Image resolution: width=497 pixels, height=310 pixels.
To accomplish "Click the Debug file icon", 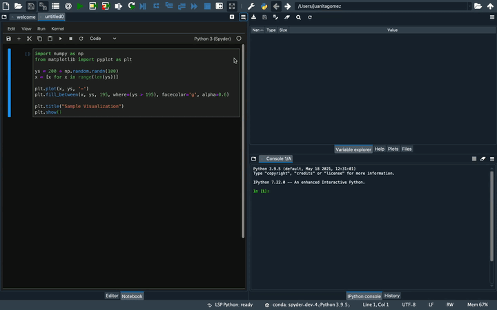I will tap(143, 6).
